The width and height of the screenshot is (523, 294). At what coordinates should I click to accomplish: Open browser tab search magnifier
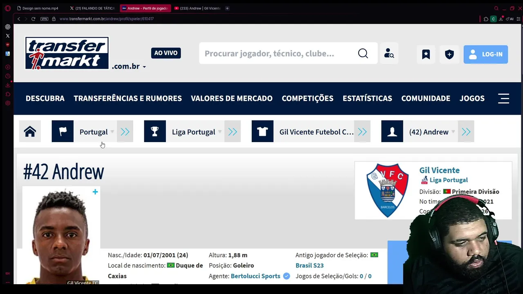(496, 8)
